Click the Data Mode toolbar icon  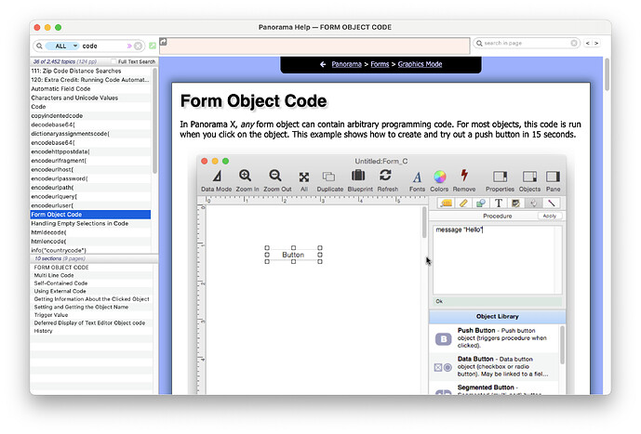tap(217, 177)
